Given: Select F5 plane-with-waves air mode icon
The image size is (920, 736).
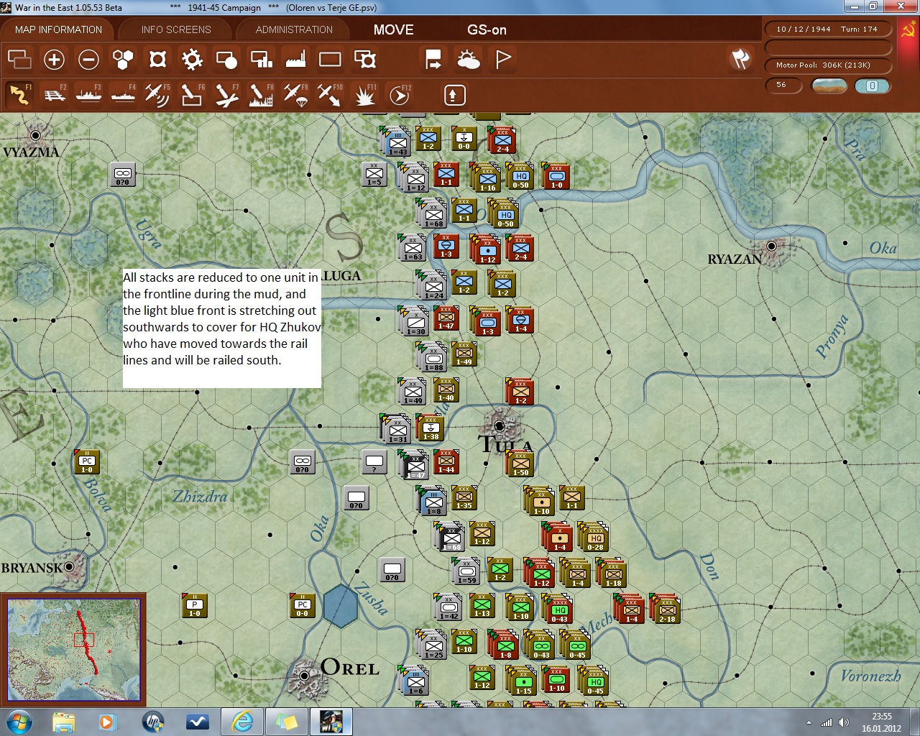Looking at the screenshot, I should point(157,94).
